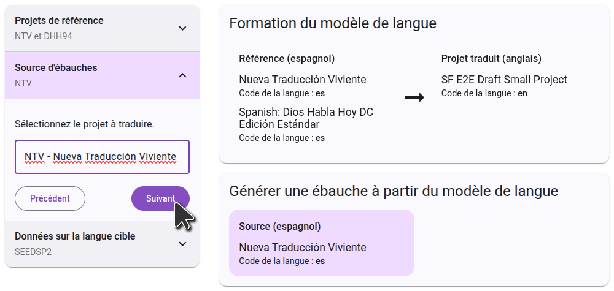Screen dimensions: 614x291
Task: Click the Générer une ébauche heading
Action: [393, 191]
